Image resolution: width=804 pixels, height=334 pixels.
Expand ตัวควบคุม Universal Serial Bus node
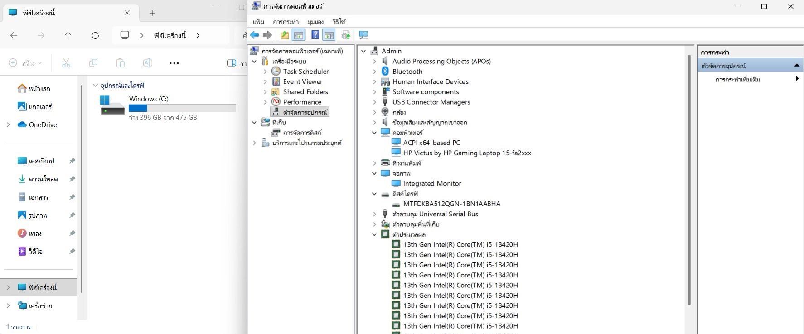pyautogui.click(x=374, y=214)
